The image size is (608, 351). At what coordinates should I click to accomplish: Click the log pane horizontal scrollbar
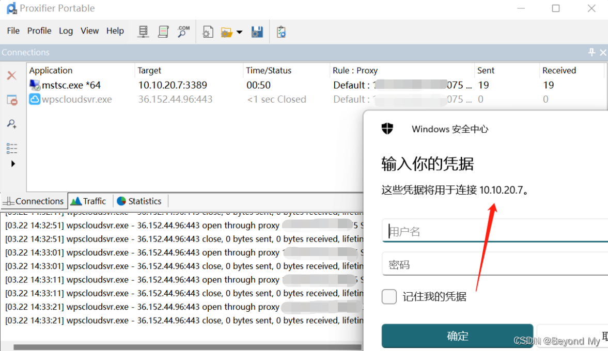tap(188, 347)
